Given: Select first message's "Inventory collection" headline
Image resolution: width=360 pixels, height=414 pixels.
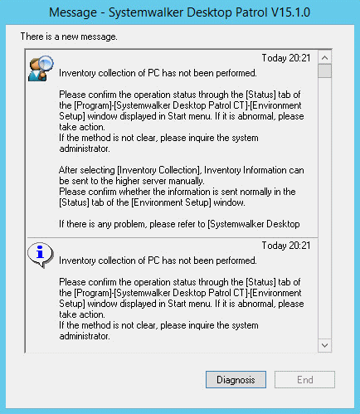Looking at the screenshot, I should pyautogui.click(x=158, y=73).
